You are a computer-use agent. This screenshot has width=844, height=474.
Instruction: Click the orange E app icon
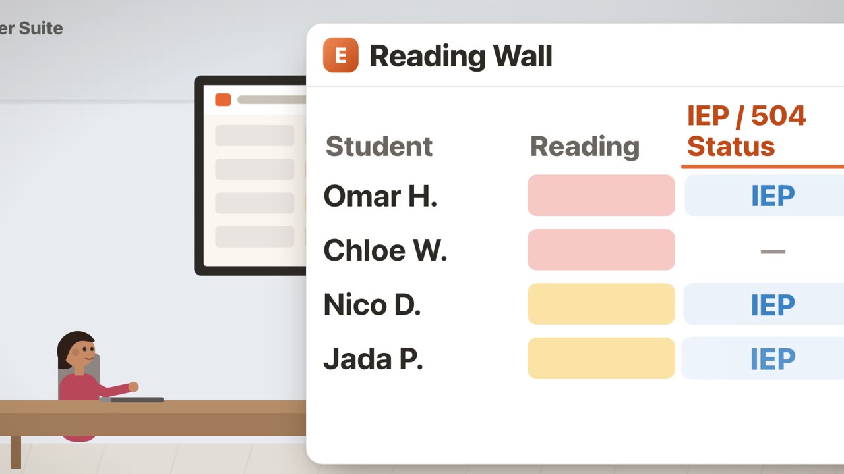tap(340, 55)
